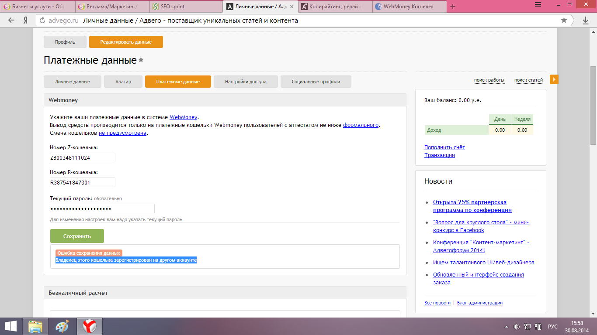Viewport: 597px width, 335px height.
Task: Click the Редактировать данные button
Action: [126, 42]
